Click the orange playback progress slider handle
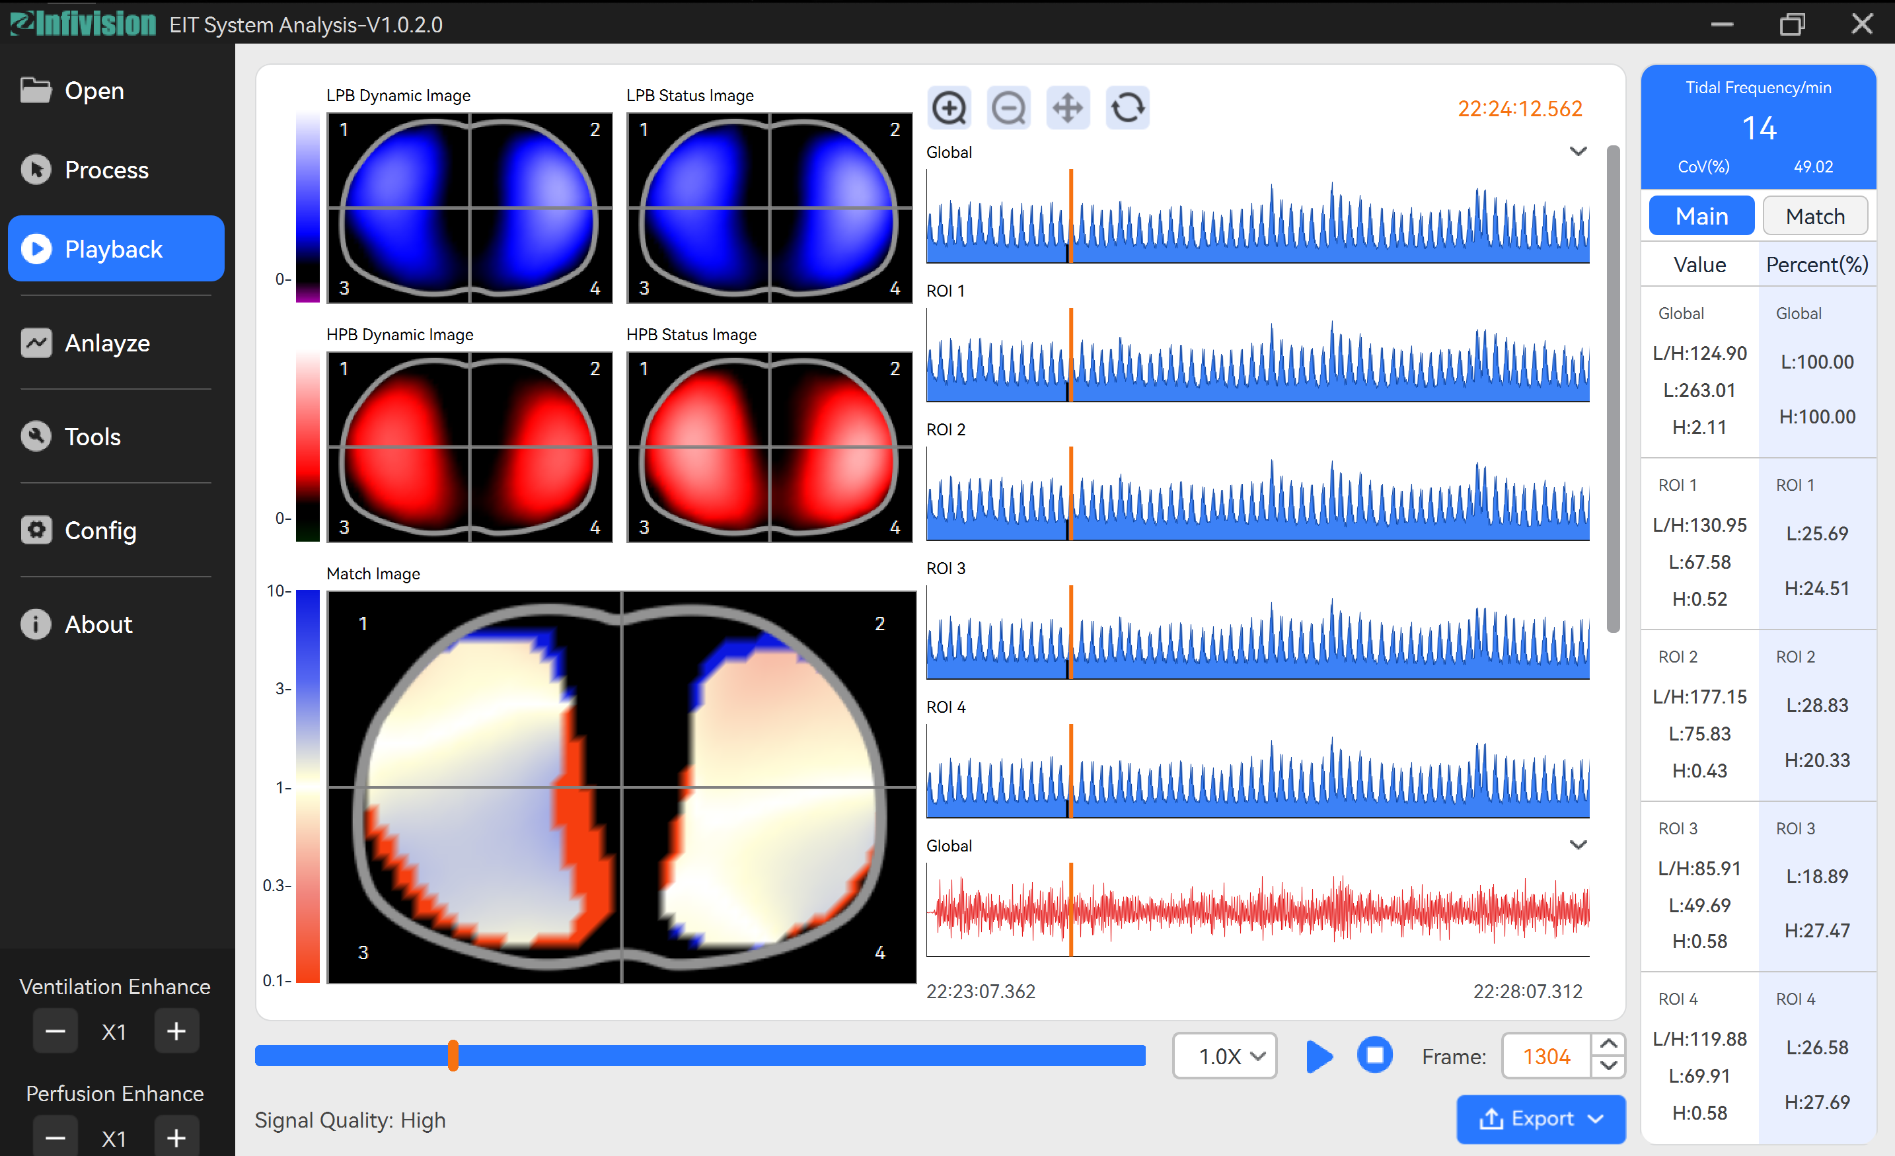This screenshot has height=1156, width=1895. 453,1056
